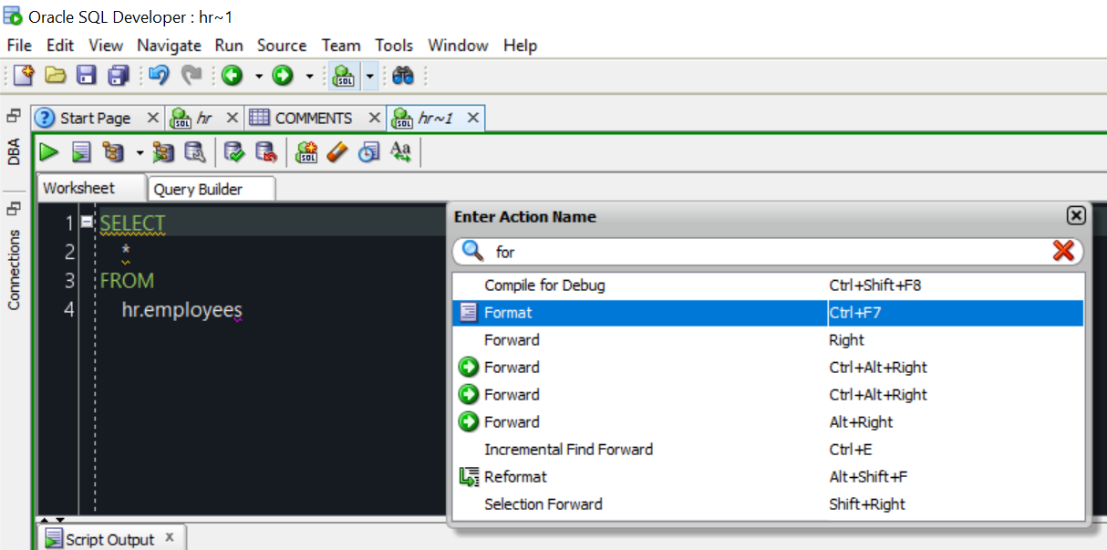Select the hr~1 worksheet tab
The height and width of the screenshot is (550, 1107).
(436, 118)
